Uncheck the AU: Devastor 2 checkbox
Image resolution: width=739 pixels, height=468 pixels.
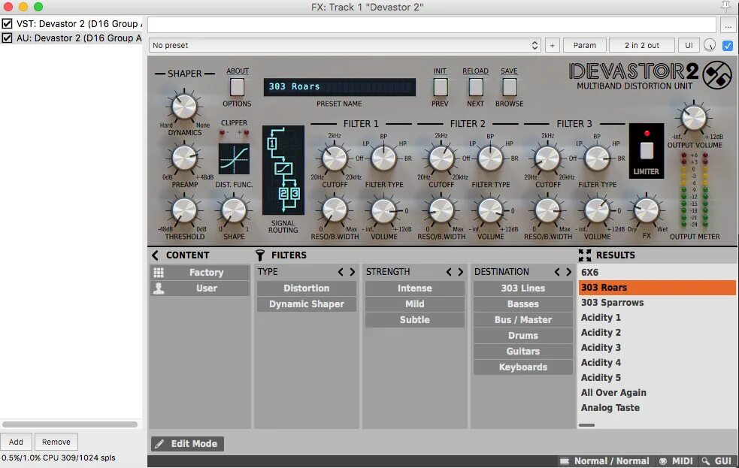click(7, 38)
